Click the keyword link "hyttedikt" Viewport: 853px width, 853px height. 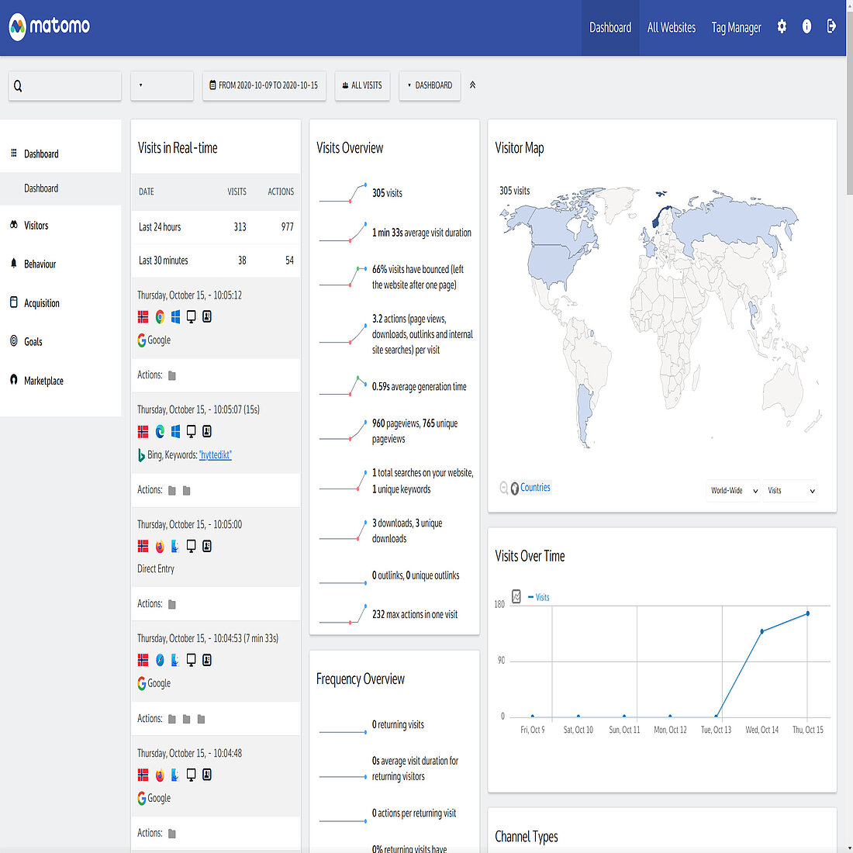click(x=215, y=454)
